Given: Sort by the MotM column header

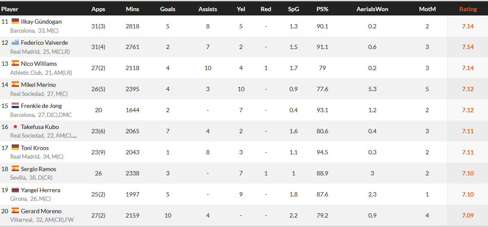Looking at the screenshot, I should [x=427, y=9].
